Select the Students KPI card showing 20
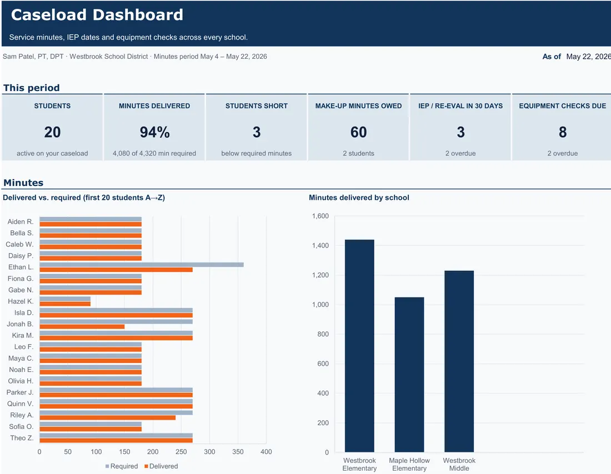611x474 pixels. click(52, 127)
